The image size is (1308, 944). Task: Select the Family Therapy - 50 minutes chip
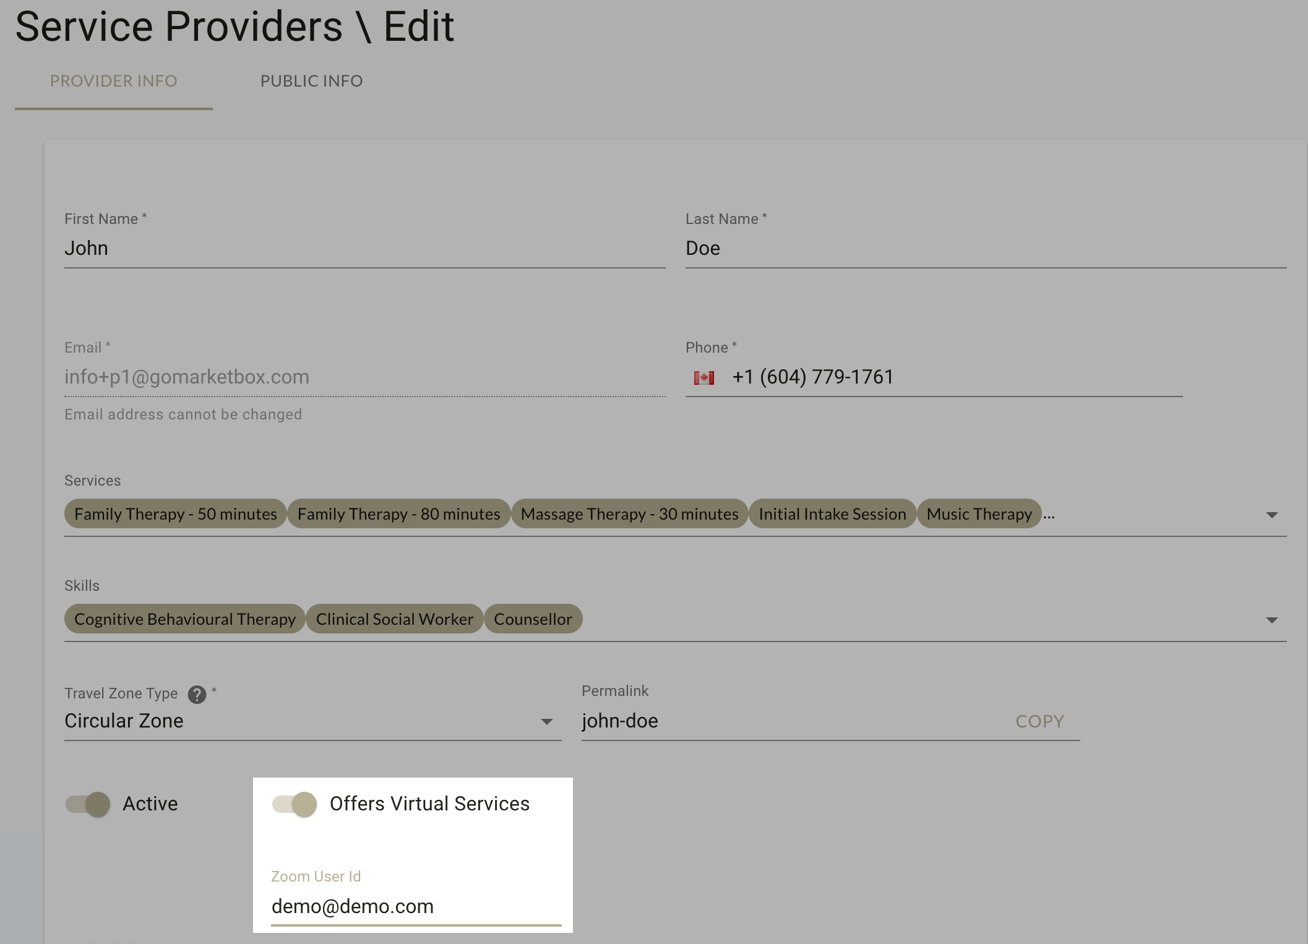click(175, 513)
